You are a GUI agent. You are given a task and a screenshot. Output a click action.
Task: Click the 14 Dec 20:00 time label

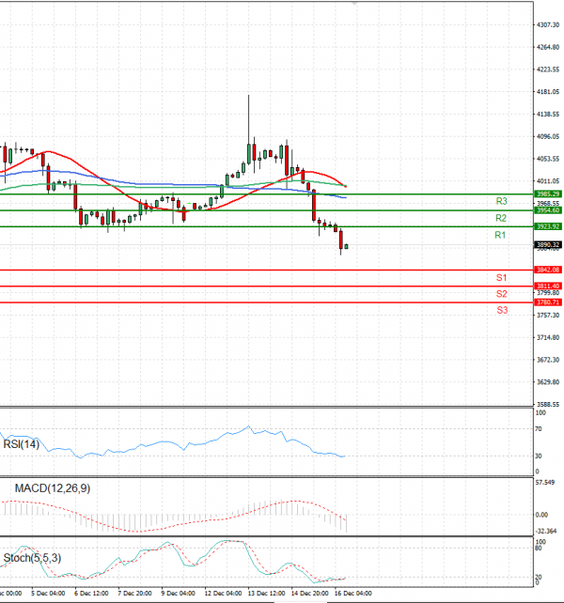click(310, 594)
